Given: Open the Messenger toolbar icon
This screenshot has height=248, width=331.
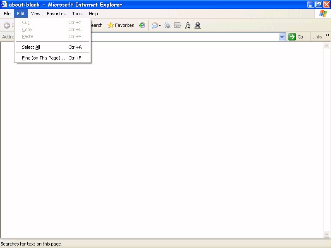Looking at the screenshot, I should tap(197, 26).
